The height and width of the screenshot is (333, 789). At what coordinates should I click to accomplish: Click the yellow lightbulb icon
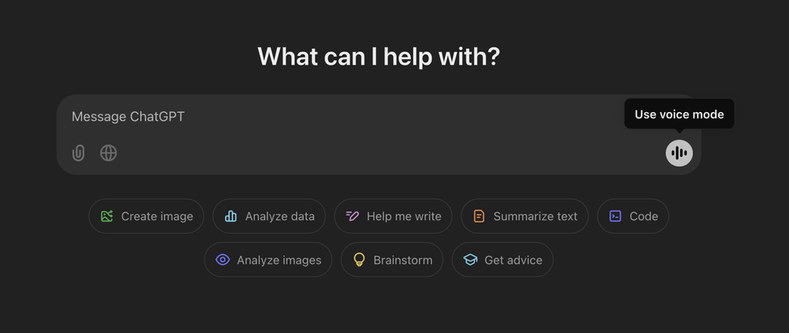359,260
